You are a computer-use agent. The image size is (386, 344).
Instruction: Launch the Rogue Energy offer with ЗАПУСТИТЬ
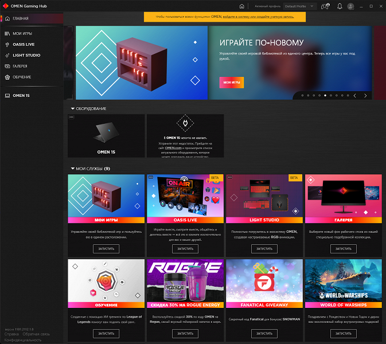185,334
